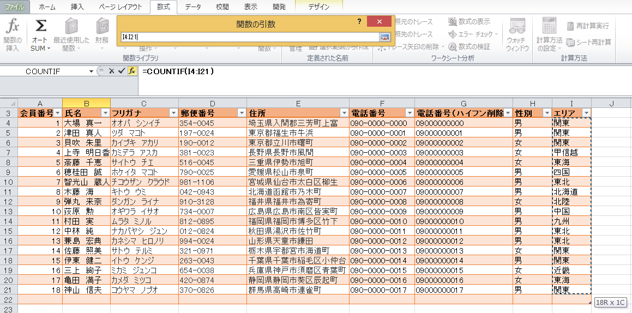Open the Name Box dropdown showing COUNTIF
Screen dimensions: 632x313
[92, 71]
